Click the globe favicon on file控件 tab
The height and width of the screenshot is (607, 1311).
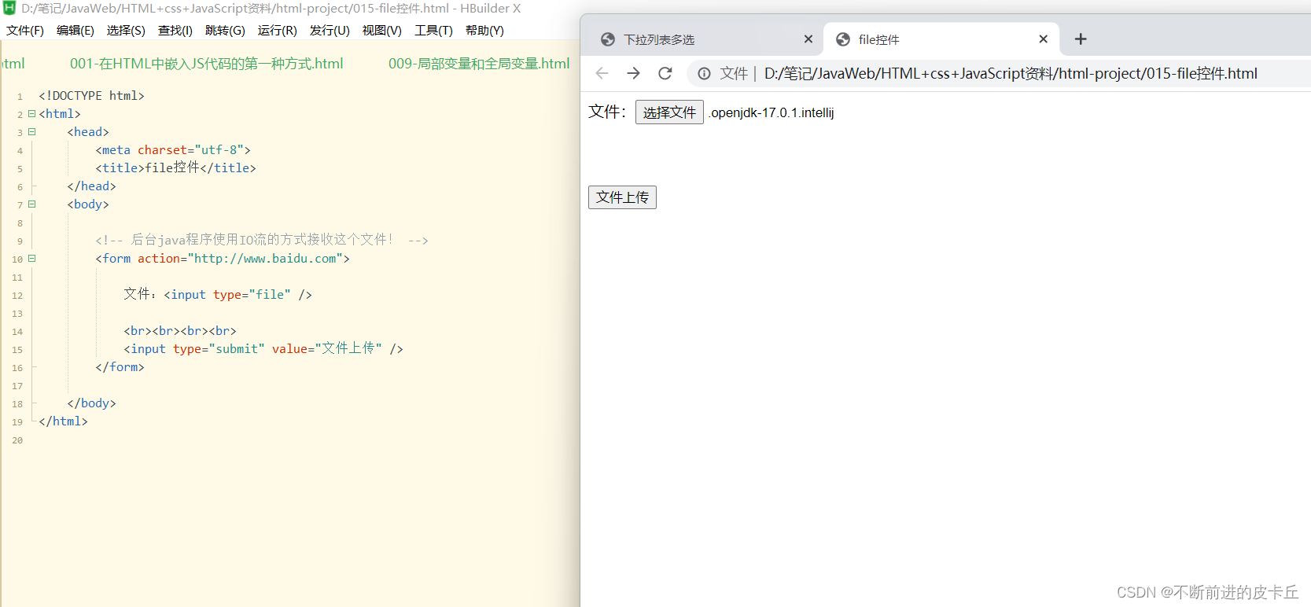coord(843,39)
